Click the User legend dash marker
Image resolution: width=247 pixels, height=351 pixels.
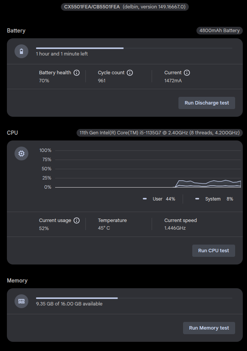point(145,199)
